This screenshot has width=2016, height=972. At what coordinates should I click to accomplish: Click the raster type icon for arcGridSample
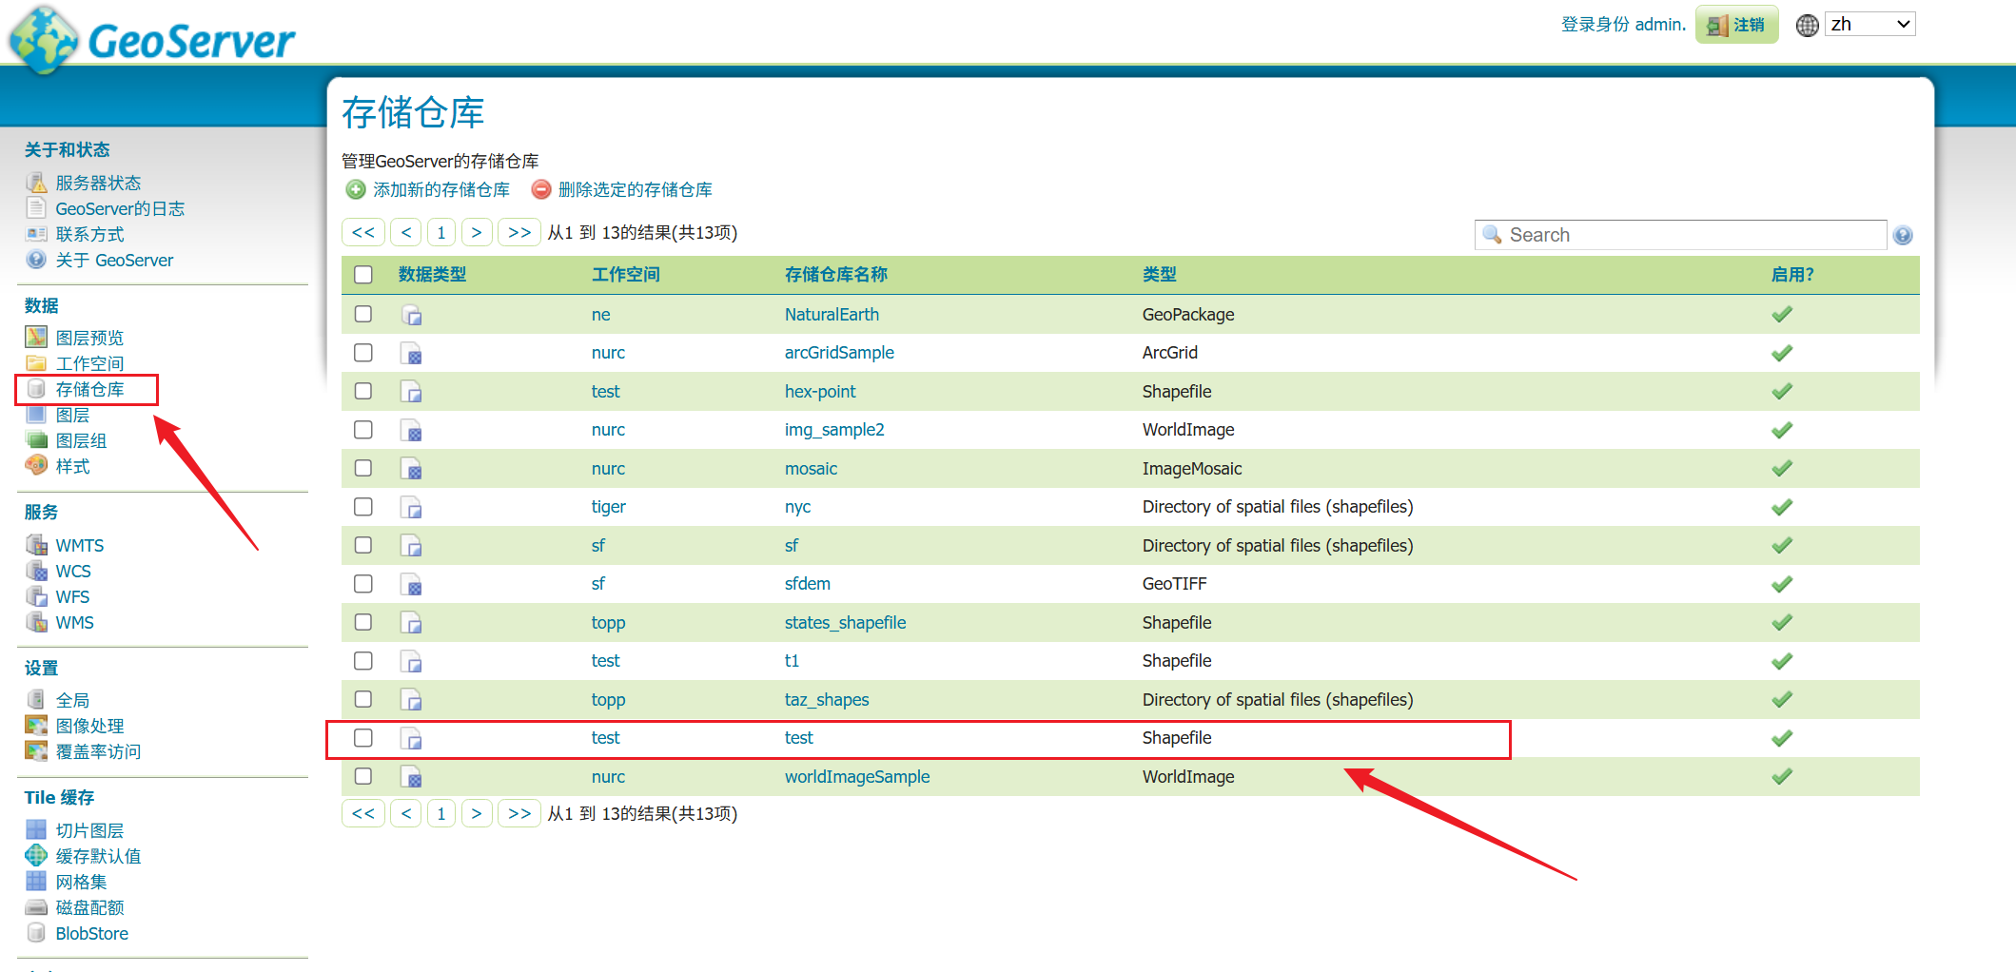[x=411, y=353]
